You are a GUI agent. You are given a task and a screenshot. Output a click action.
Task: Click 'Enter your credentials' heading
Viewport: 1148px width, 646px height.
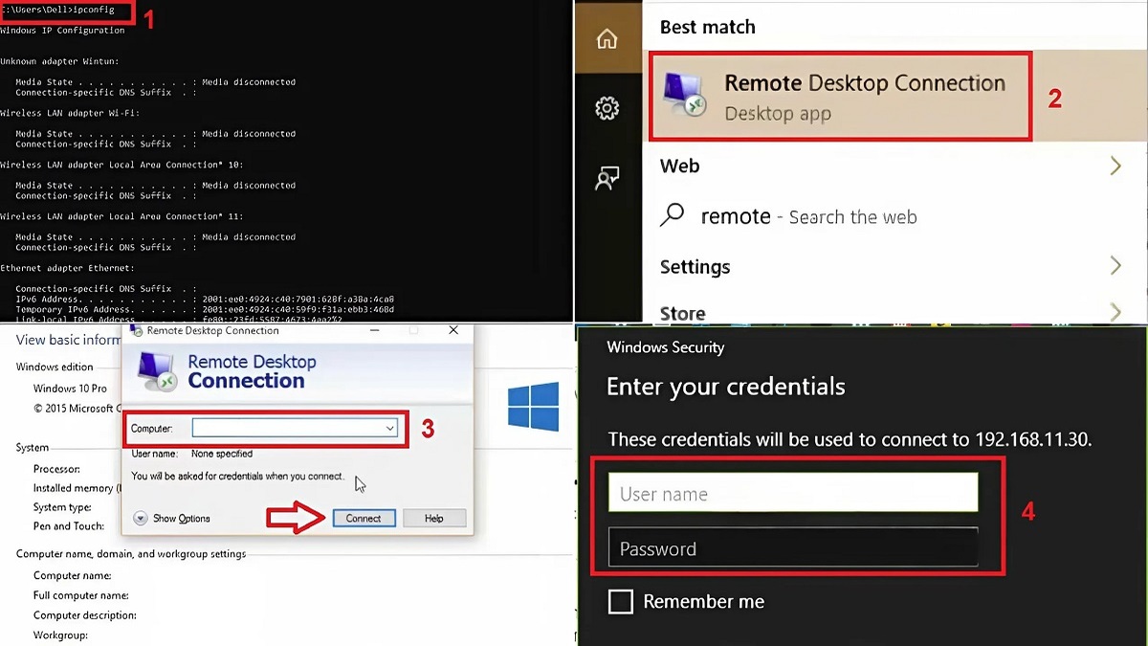pos(726,387)
